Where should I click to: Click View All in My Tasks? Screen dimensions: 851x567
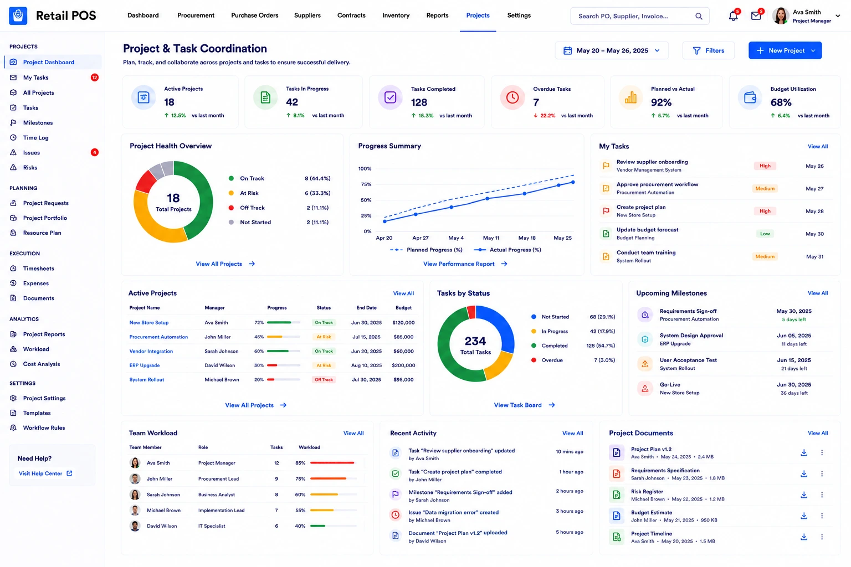[x=818, y=147]
